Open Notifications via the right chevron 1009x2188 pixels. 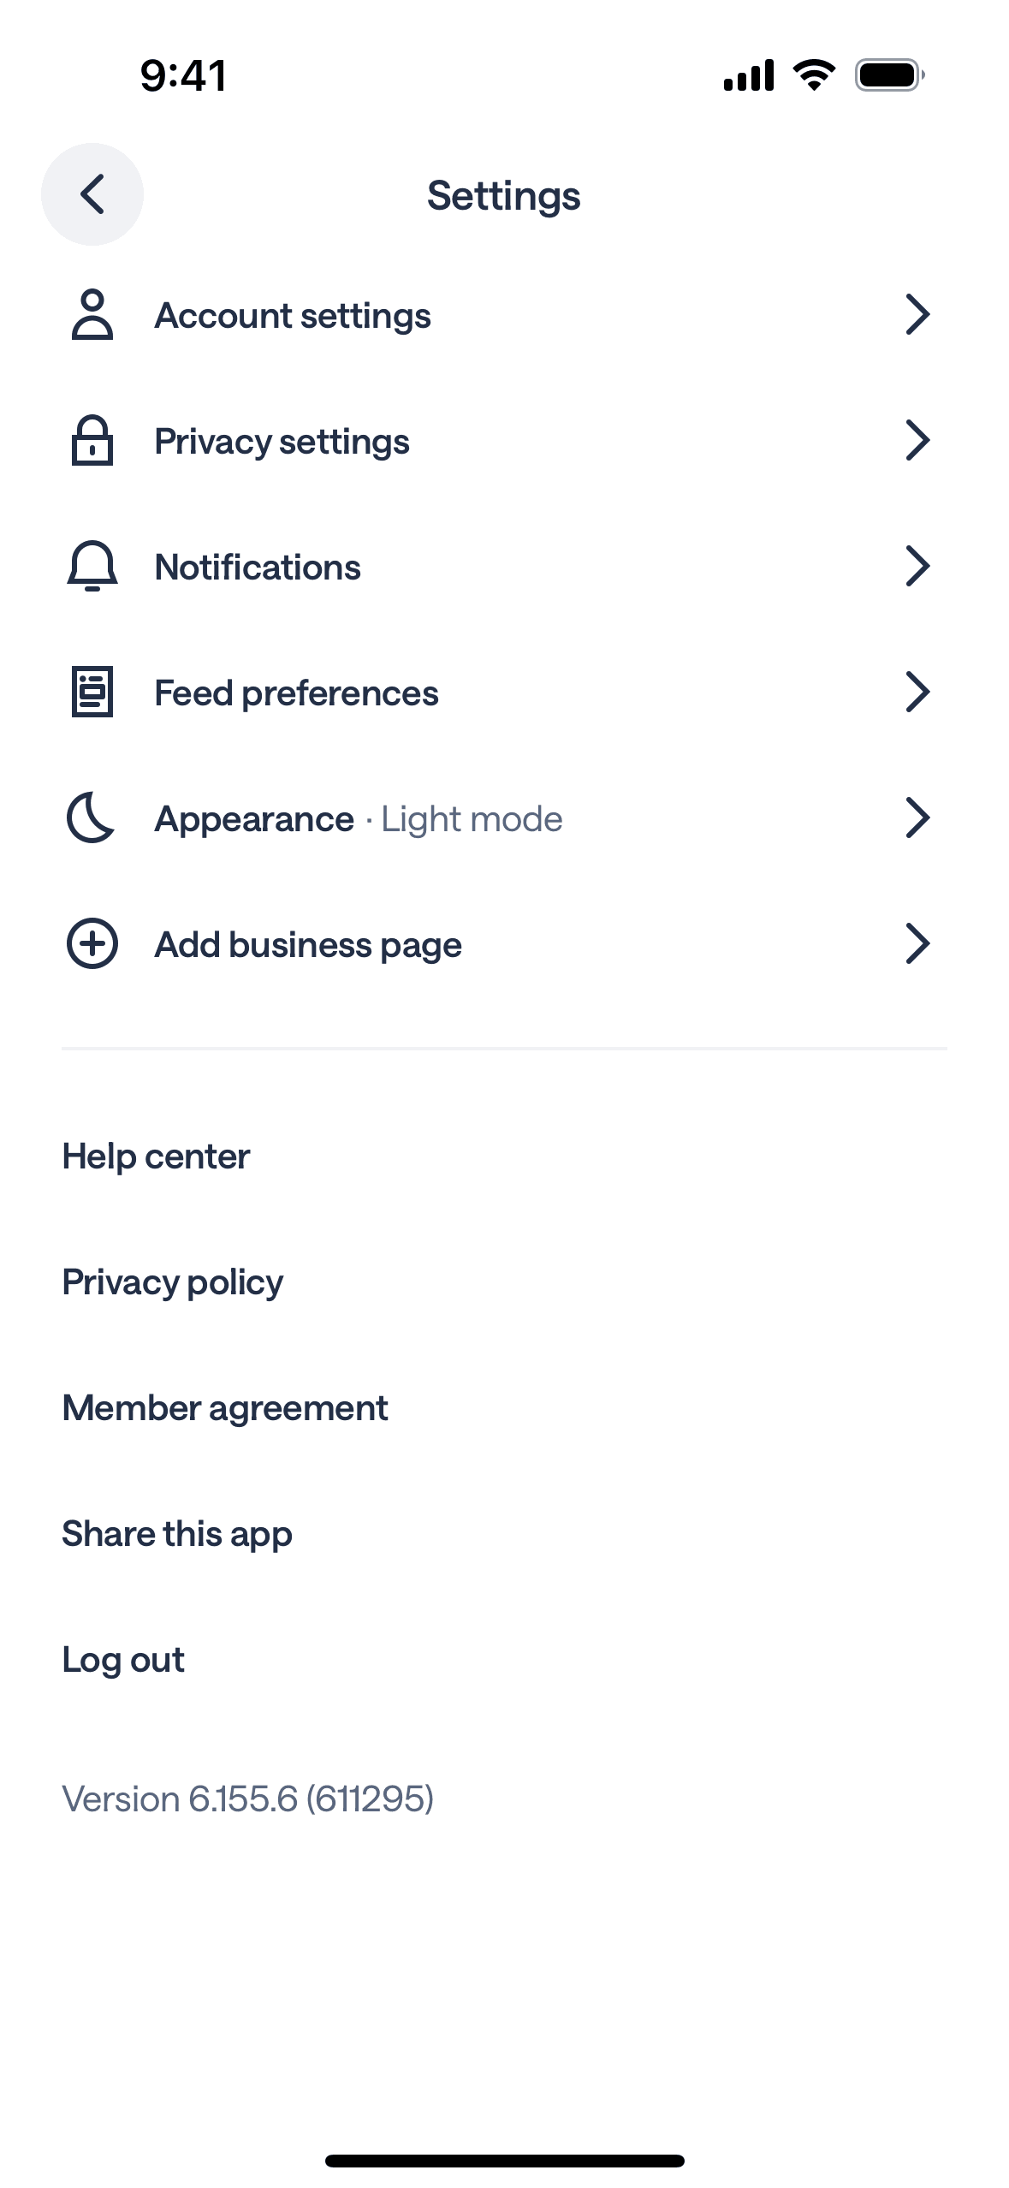click(x=917, y=566)
